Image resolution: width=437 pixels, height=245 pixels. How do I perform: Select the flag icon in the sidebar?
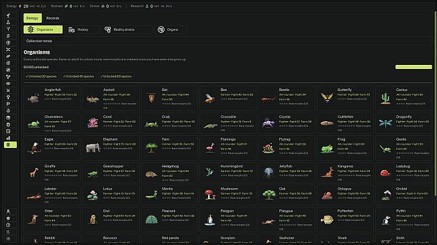pos(8,104)
